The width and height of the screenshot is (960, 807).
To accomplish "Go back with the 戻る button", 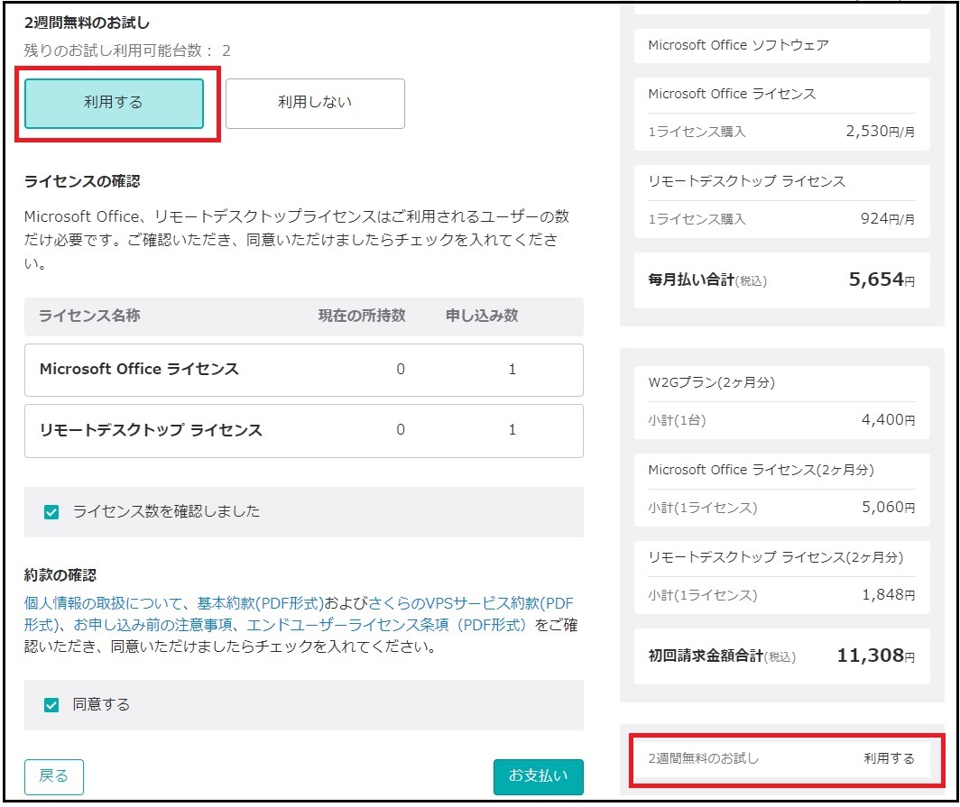I will pos(54,775).
